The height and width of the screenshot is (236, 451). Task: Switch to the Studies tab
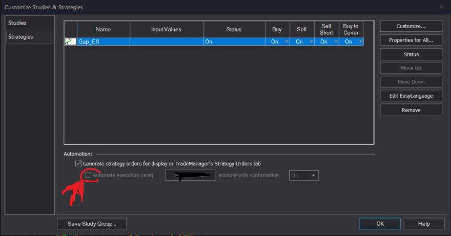[29, 23]
